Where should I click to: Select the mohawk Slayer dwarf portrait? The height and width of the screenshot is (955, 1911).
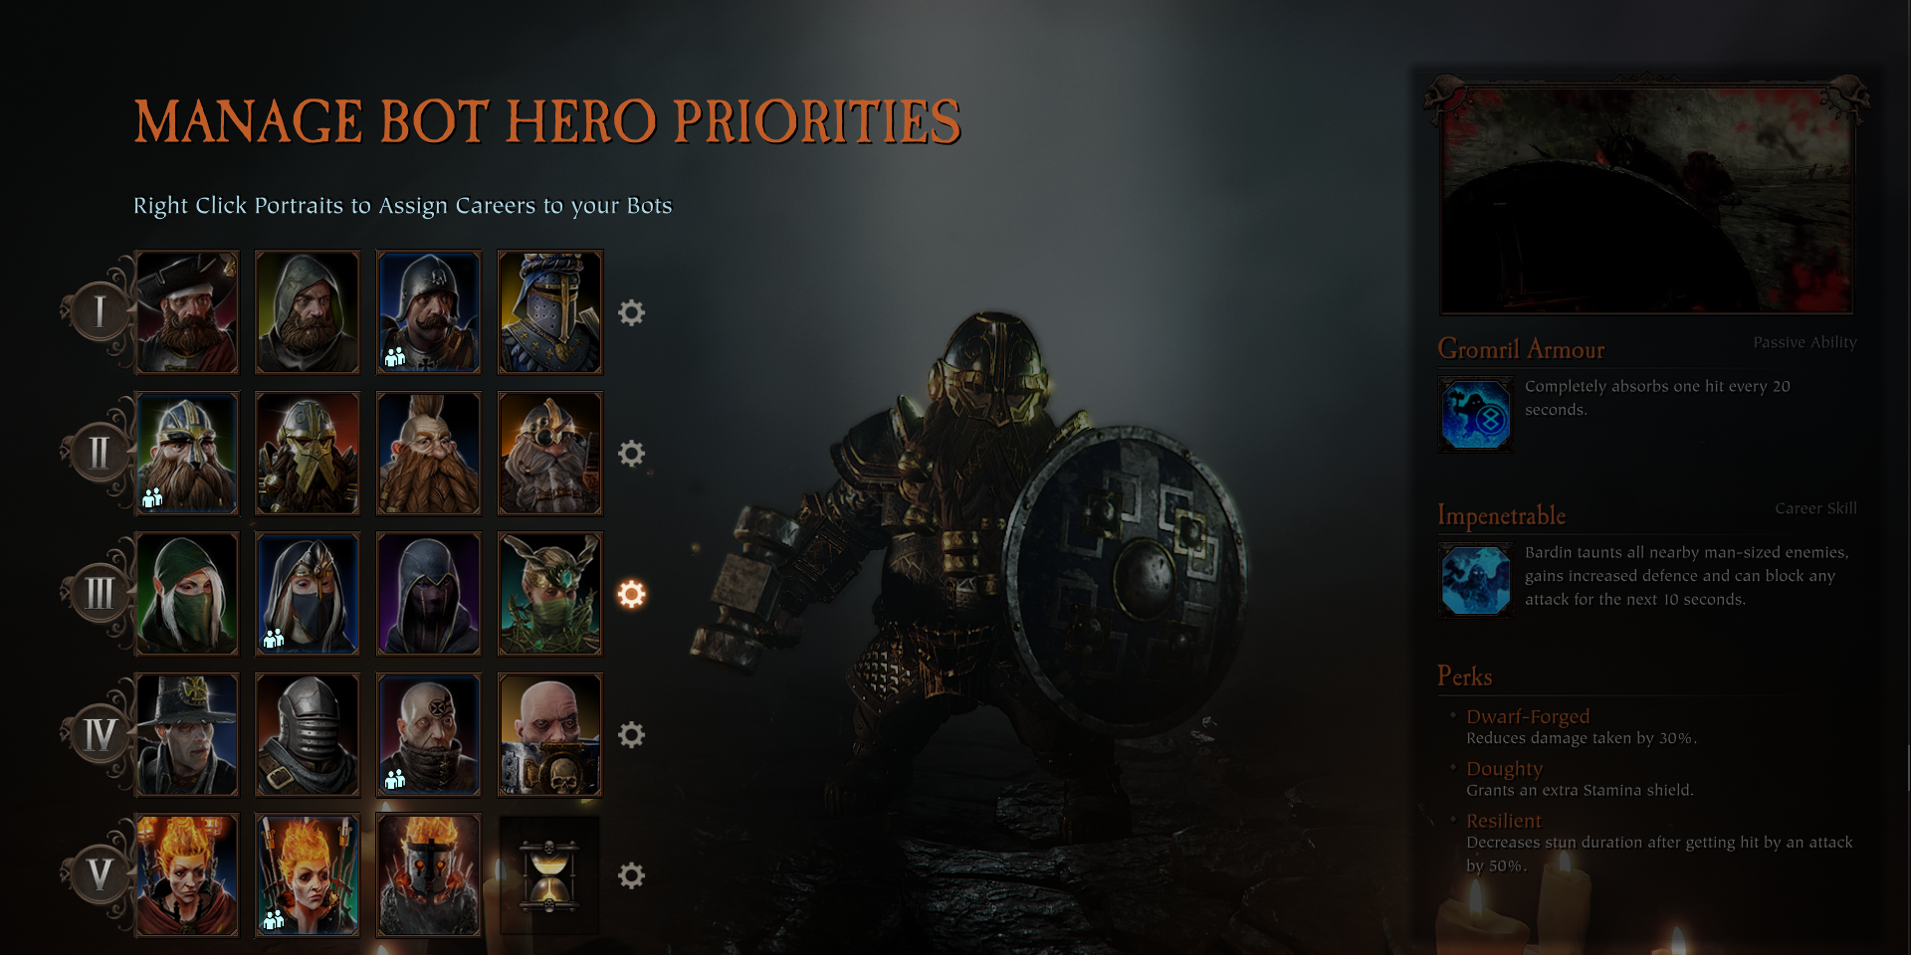(429, 454)
